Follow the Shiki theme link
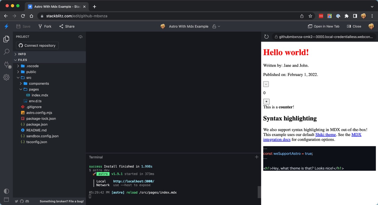This screenshot has width=378, height=205. point(325,135)
